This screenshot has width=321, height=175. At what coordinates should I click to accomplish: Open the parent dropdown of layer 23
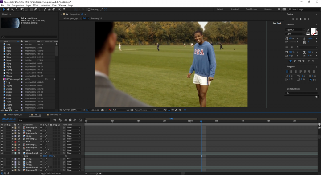click(74, 130)
